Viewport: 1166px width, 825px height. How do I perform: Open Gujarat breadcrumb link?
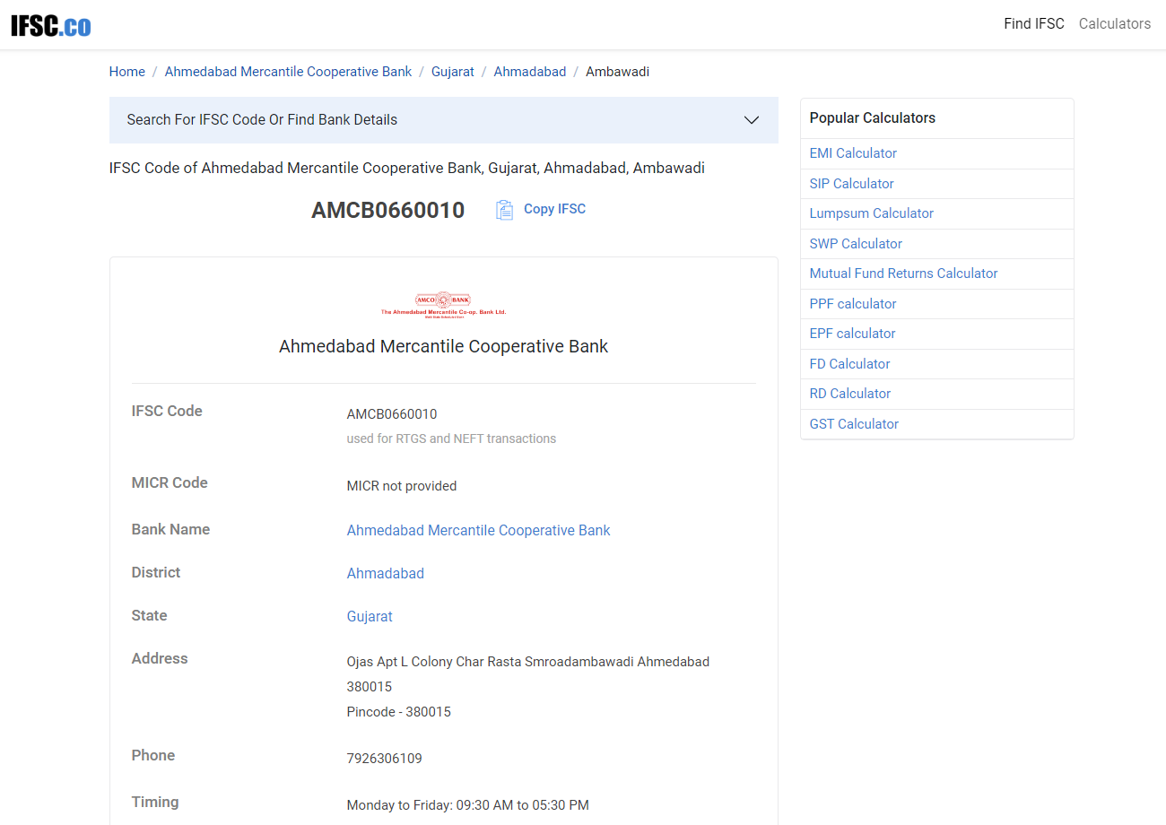(x=453, y=72)
